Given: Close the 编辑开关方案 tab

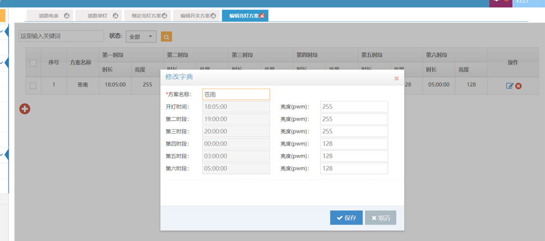Looking at the screenshot, I should click(213, 16).
